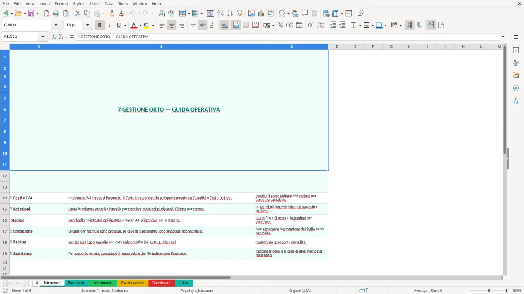
Task: Switch to the Pianificazione sheet tab
Action: [x=132, y=283]
